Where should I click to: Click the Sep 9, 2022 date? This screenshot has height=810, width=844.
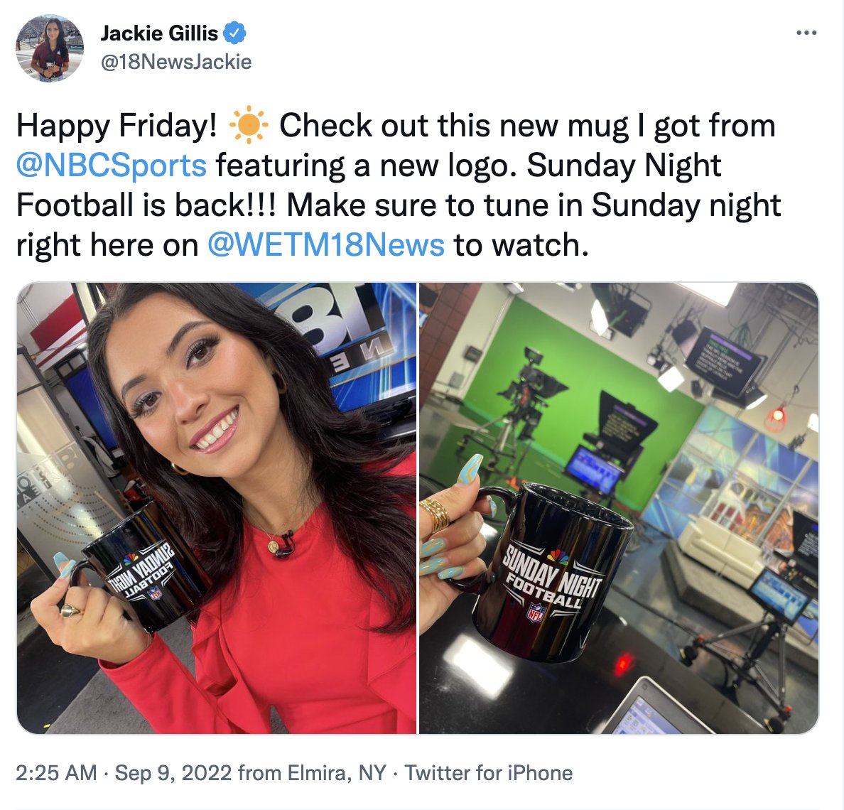173,773
